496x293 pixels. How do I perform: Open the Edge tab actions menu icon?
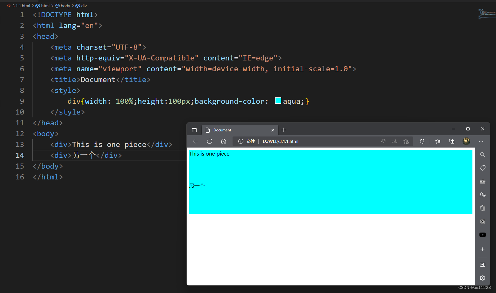coord(194,130)
